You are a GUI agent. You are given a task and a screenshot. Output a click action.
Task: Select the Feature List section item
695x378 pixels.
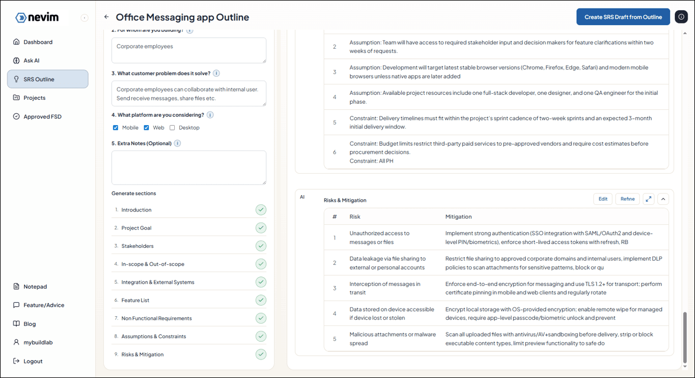(x=135, y=300)
